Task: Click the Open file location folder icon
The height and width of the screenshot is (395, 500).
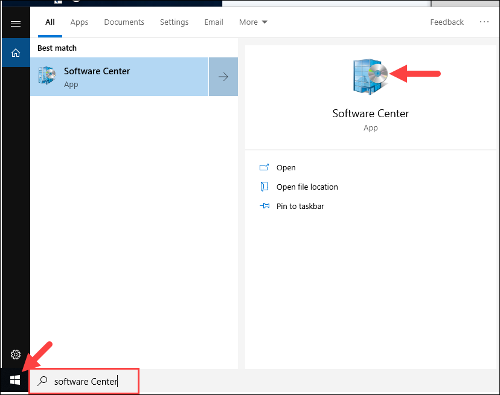Action: click(264, 187)
